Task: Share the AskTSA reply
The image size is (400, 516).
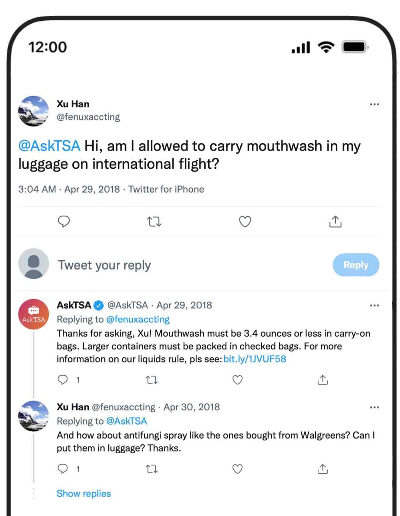Action: (323, 380)
